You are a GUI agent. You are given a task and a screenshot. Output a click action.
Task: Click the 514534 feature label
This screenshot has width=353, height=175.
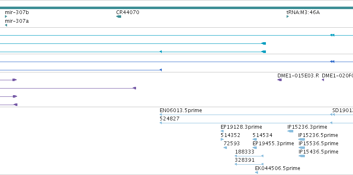[263, 135]
